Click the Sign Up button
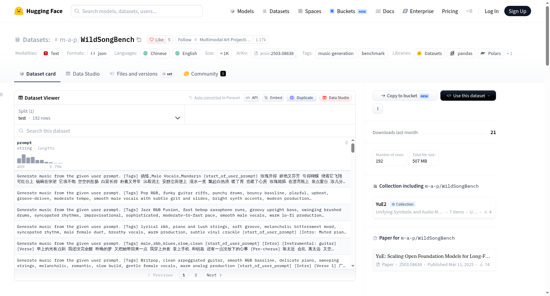This screenshot has height=296, width=550. (517, 11)
